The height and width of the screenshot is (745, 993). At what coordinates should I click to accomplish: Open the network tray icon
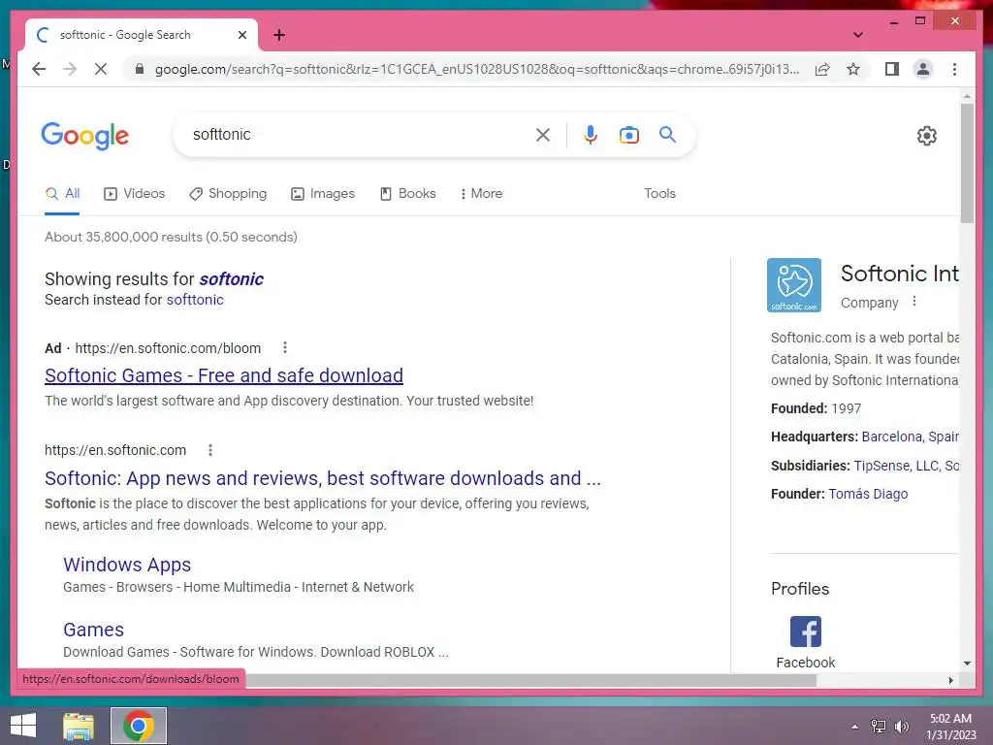[878, 727]
